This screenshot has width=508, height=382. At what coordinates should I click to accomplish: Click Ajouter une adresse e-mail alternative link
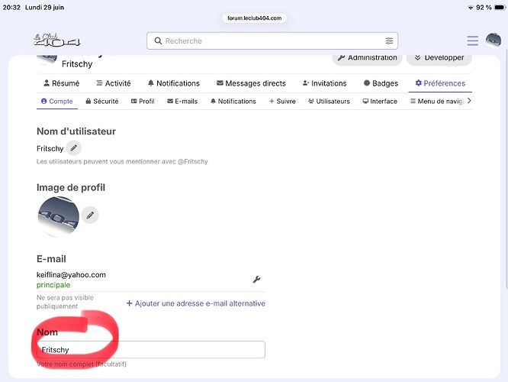coord(196,303)
